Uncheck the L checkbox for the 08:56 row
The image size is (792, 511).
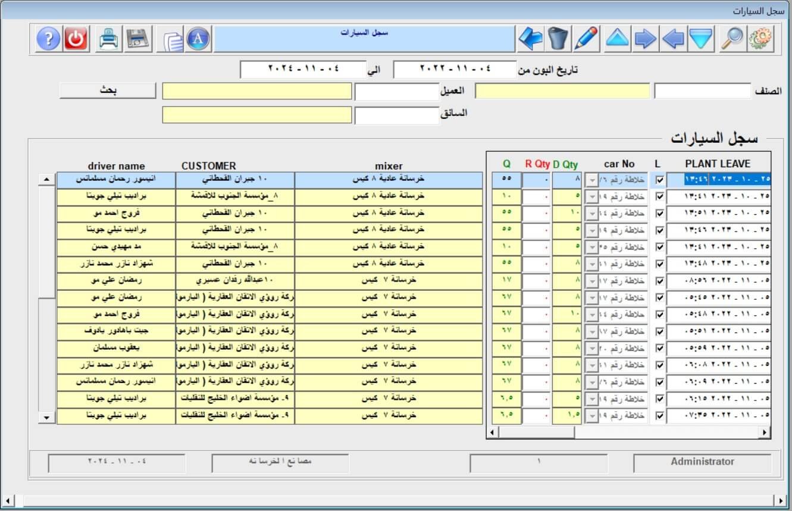pyautogui.click(x=659, y=281)
